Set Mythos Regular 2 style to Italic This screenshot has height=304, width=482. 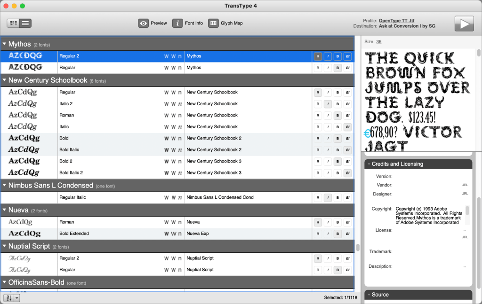[x=328, y=56]
